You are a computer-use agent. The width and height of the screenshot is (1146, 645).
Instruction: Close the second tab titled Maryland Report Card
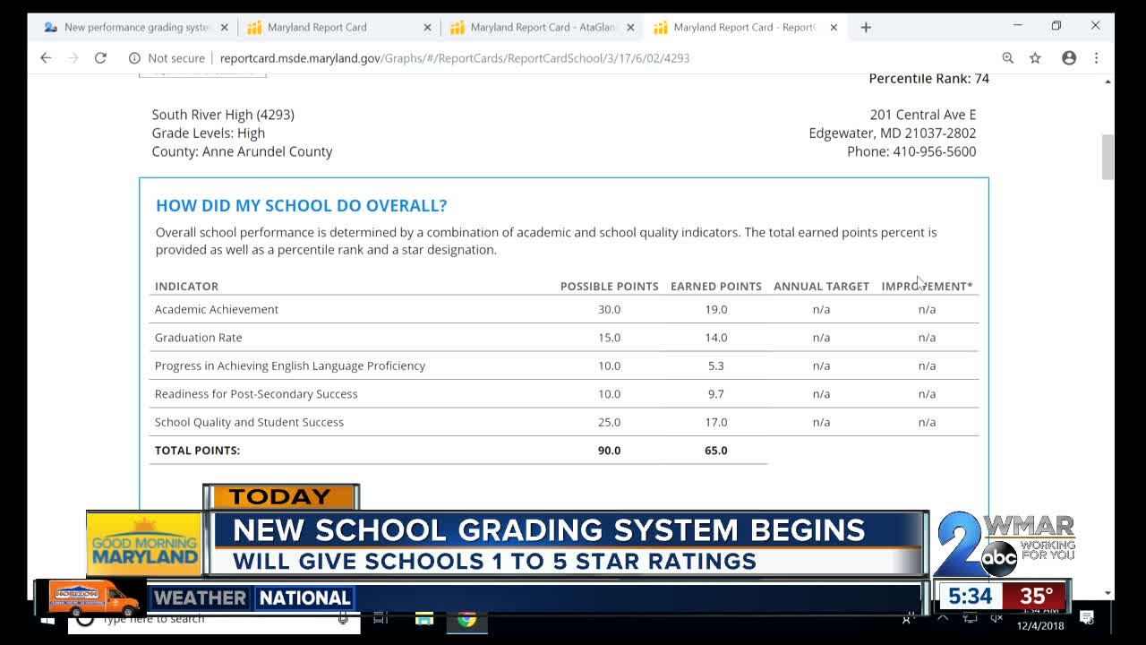click(427, 27)
